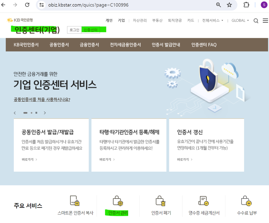Bookmark this page with star icon
Viewport: 269px width, 223px height.
point(229,5)
